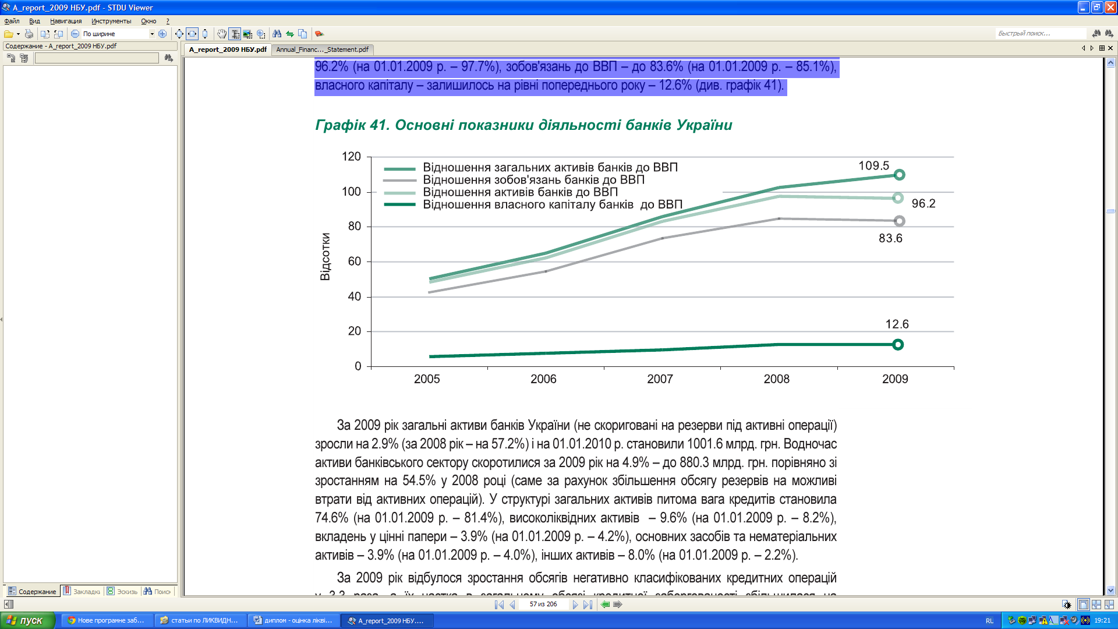Viewport: 1118px width, 629px height.
Task: Enable facing pages layout view
Action: (x=1096, y=605)
